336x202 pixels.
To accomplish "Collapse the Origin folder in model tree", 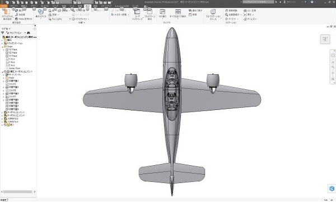I will point(2,46).
